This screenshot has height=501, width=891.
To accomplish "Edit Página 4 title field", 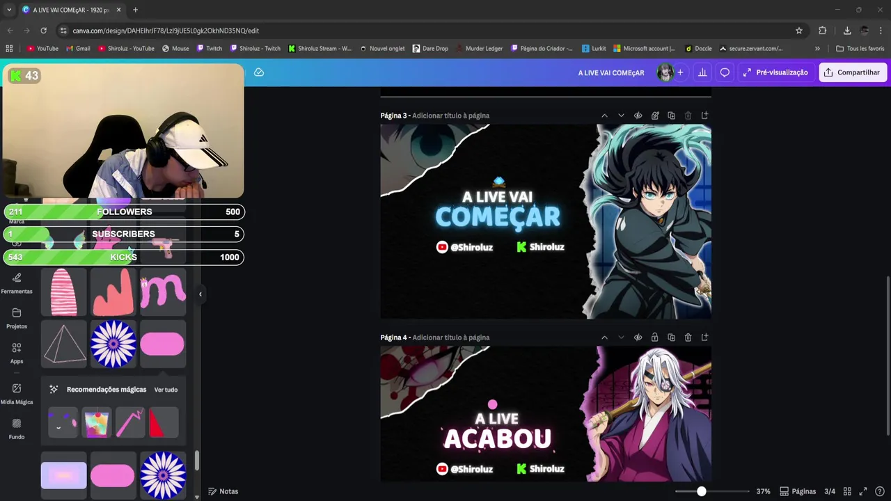I will click(x=450, y=337).
